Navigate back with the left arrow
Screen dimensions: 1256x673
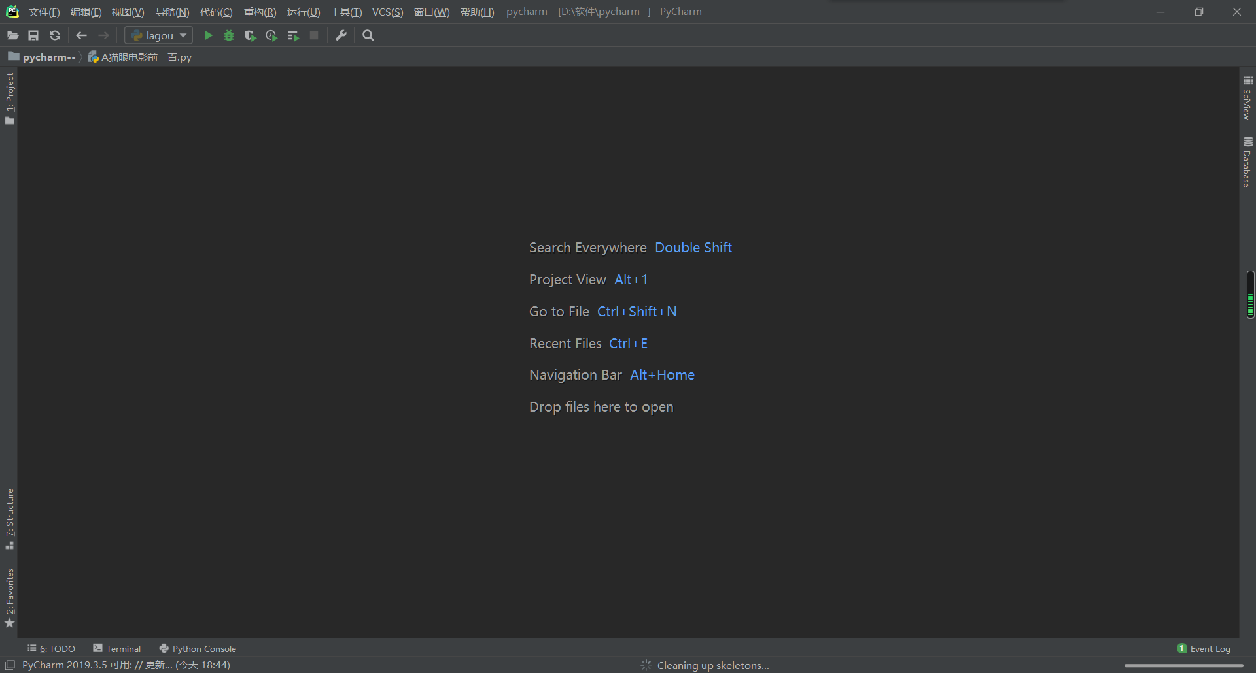82,35
